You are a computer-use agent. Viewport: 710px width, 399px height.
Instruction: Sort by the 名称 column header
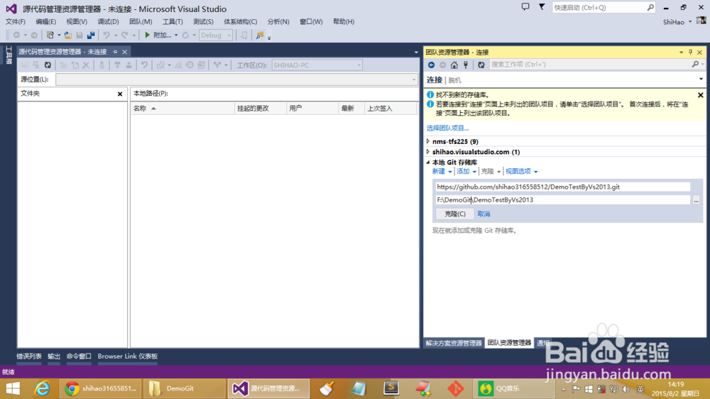[182, 108]
